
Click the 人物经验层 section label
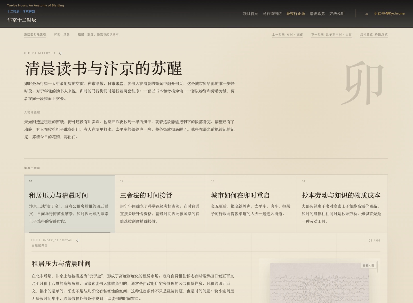[x=32, y=112]
